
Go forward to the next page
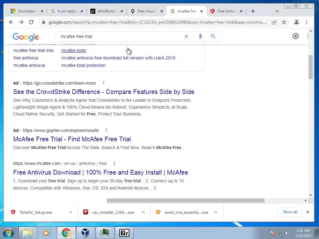click(x=21, y=22)
